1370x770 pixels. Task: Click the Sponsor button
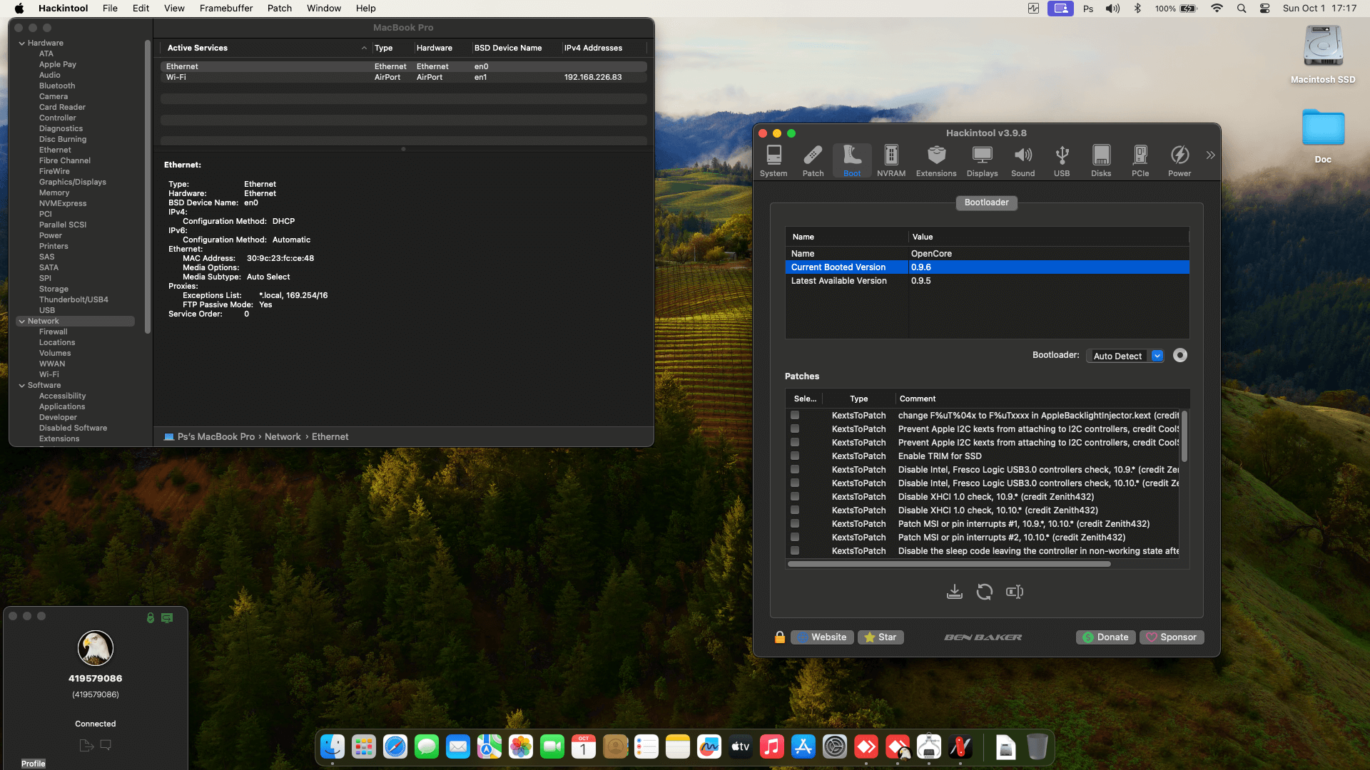tap(1172, 637)
